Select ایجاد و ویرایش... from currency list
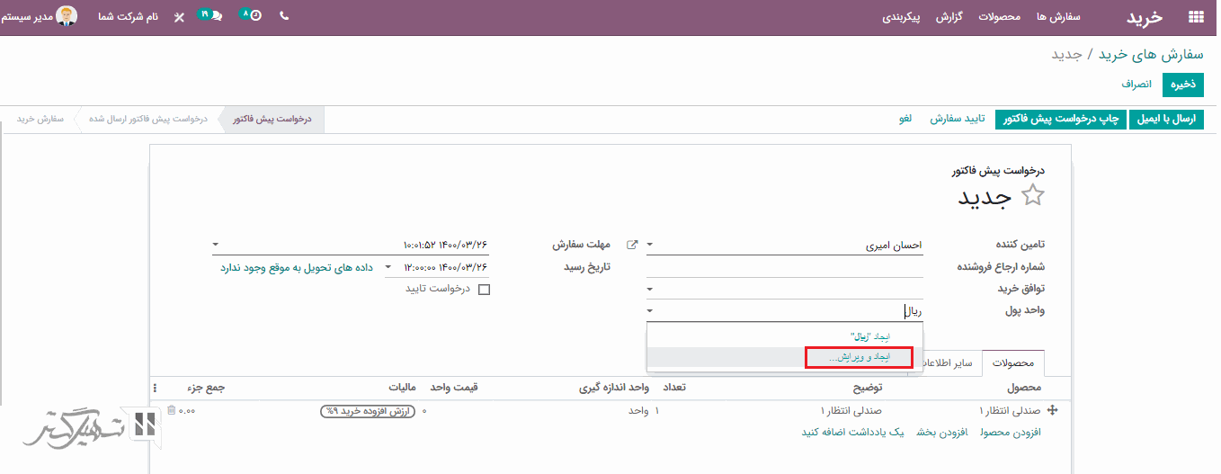 point(860,358)
